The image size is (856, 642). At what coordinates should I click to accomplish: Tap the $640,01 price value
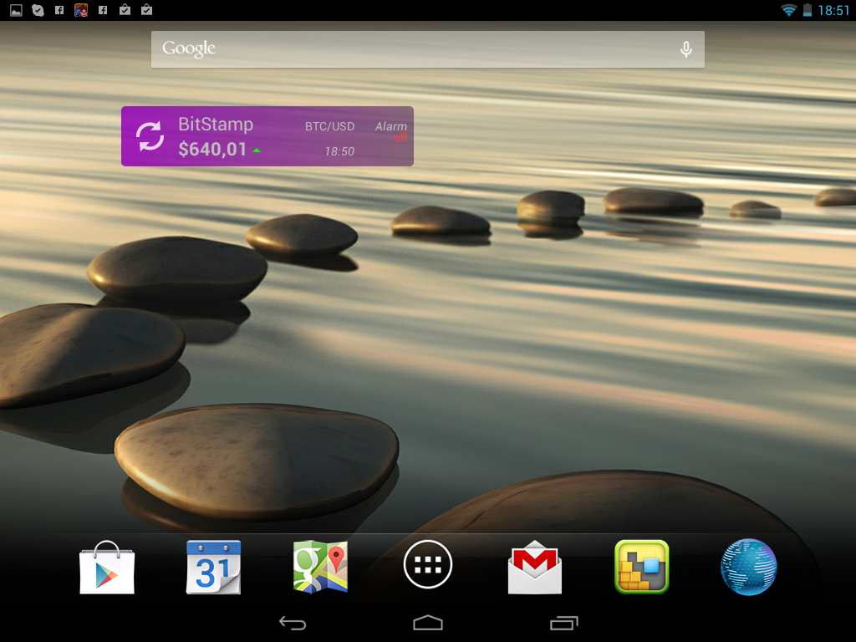pyautogui.click(x=212, y=150)
